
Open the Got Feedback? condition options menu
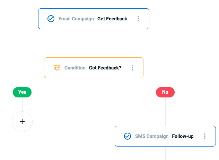point(132,68)
